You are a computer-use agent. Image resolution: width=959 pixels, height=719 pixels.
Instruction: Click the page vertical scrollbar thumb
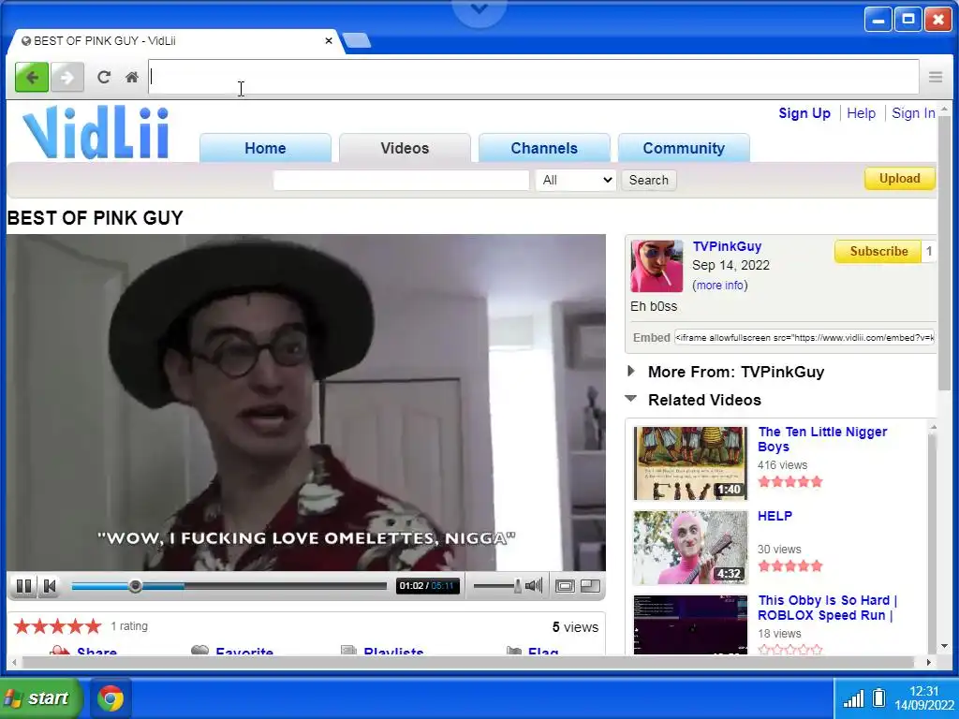pyautogui.click(x=944, y=253)
